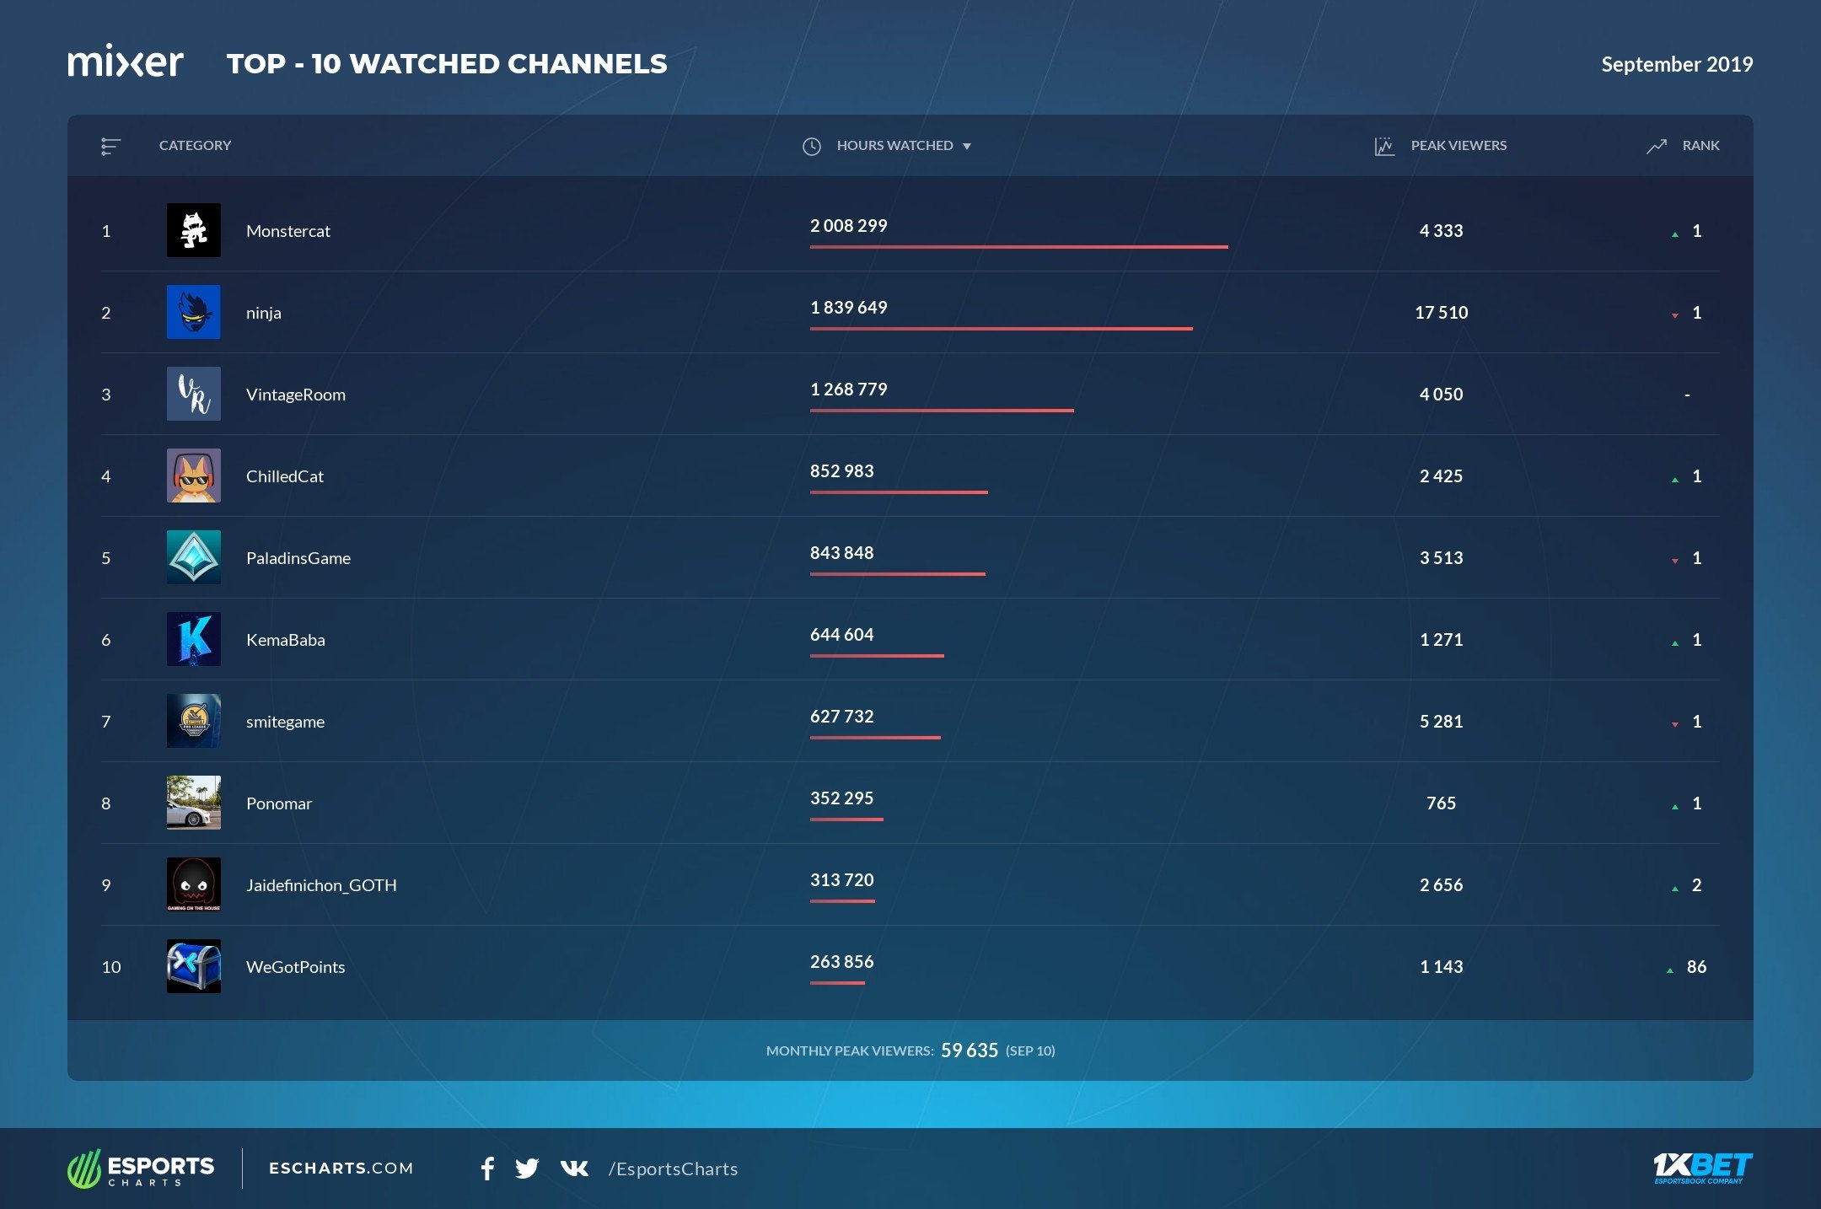Click the KemaBaba K avatar
This screenshot has width=1821, height=1209.
pos(194,639)
